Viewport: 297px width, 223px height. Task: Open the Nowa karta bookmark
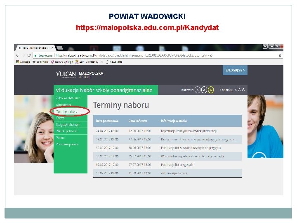tap(114, 62)
